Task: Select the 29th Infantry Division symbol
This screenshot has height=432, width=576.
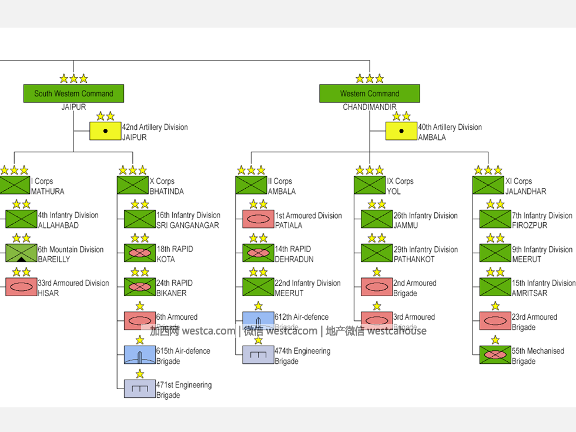Action: [x=377, y=253]
